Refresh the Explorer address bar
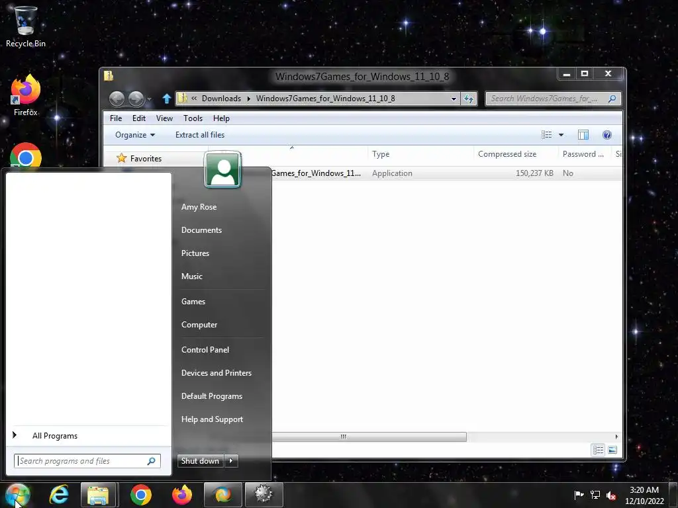 [x=469, y=99]
